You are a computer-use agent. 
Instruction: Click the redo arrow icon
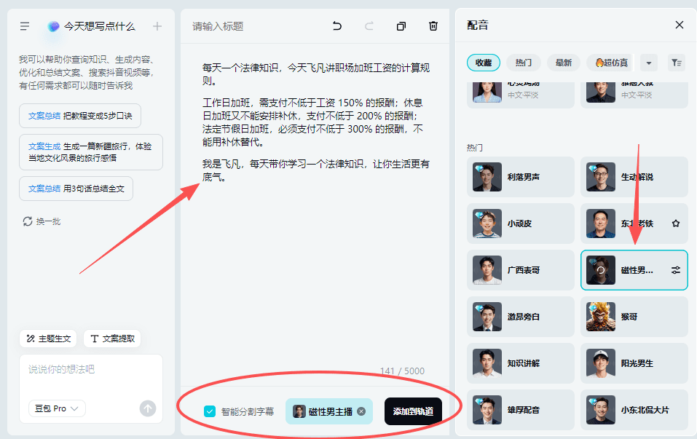click(369, 26)
